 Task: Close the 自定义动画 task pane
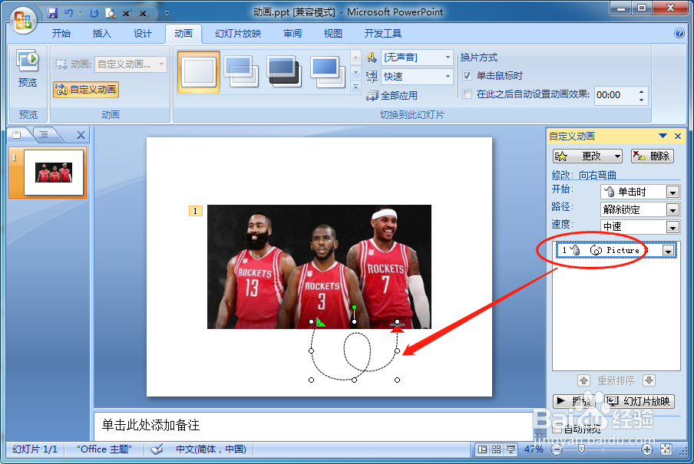678,136
